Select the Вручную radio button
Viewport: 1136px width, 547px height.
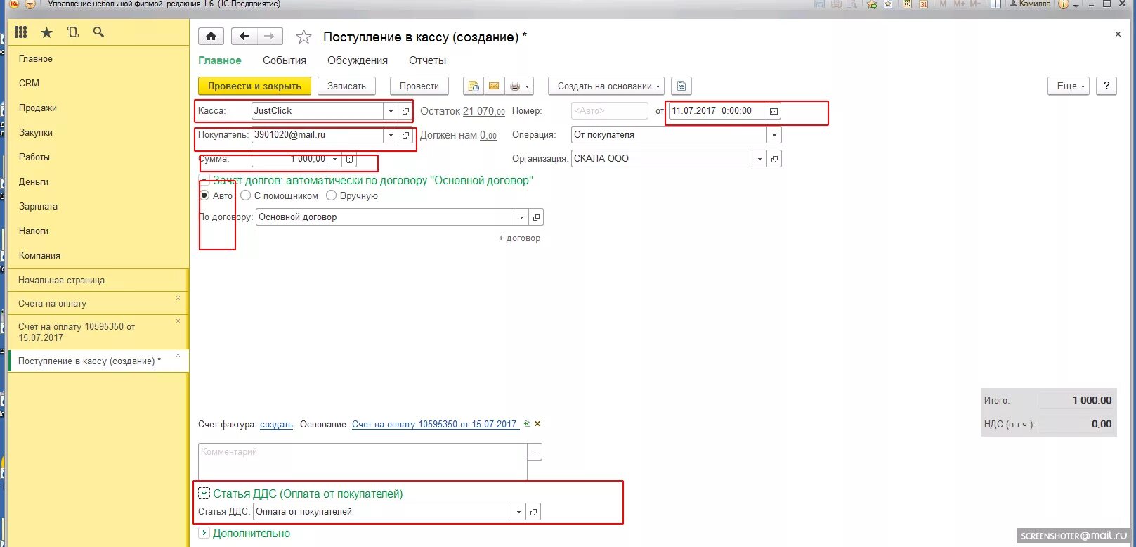(x=331, y=195)
